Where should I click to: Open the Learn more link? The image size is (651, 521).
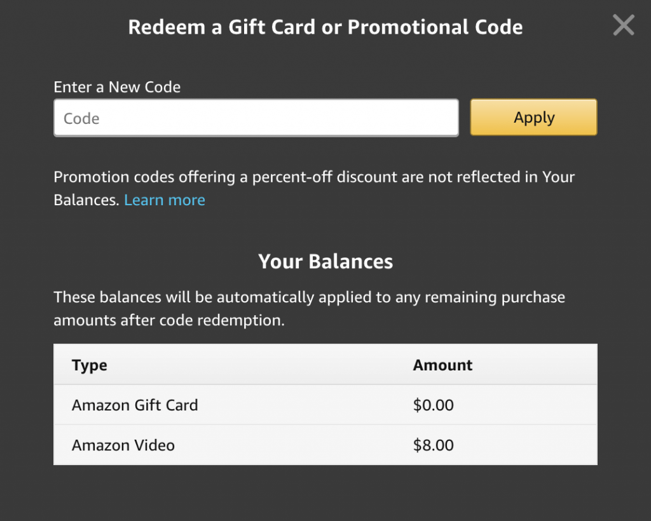165,200
